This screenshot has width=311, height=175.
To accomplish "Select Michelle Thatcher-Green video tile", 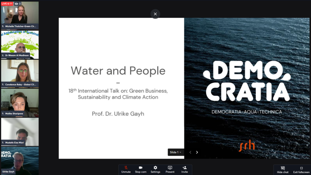I will 20,15.
